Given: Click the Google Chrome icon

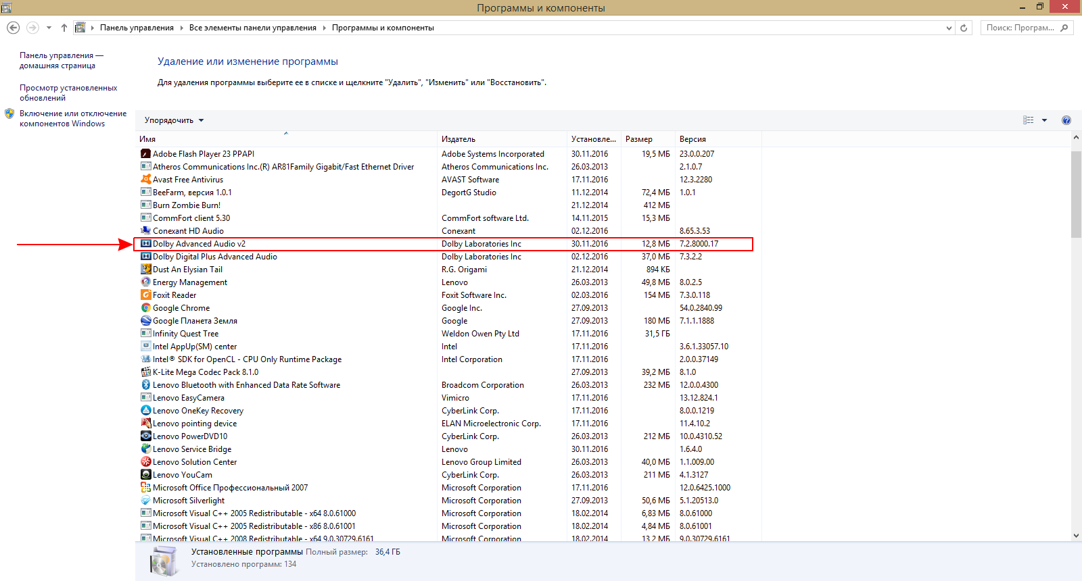Looking at the screenshot, I should pos(145,308).
